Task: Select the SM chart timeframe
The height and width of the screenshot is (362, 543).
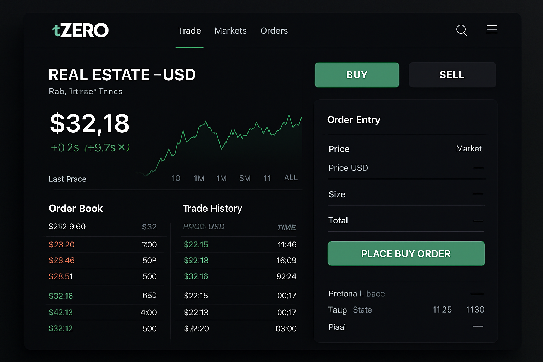Action: click(x=245, y=178)
